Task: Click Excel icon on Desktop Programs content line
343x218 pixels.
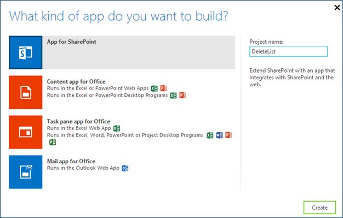Action: [x=173, y=96]
